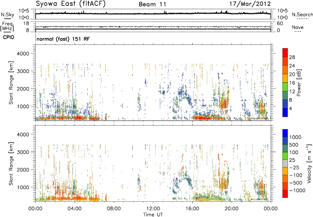Click the velocity panel 'Slant Range [km]' axis label
Screen dimensions: 313x217
point(11,164)
